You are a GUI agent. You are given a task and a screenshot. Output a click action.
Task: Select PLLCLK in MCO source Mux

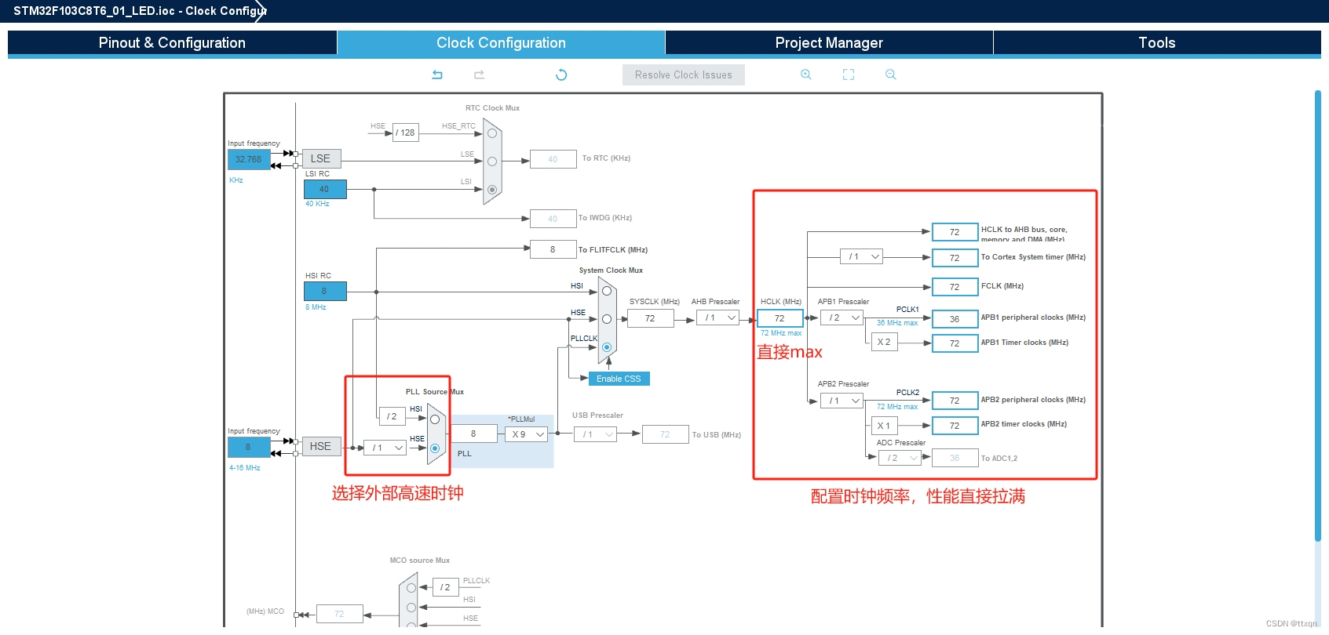click(411, 588)
